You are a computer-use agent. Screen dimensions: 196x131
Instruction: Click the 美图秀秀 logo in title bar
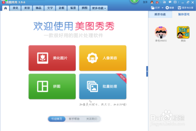pyautogui.click(x=4, y=2)
